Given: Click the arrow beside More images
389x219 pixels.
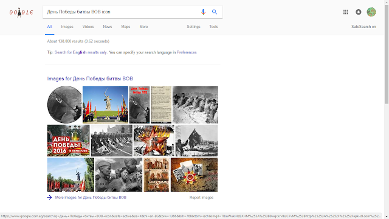Looking at the screenshot, I should (50, 197).
